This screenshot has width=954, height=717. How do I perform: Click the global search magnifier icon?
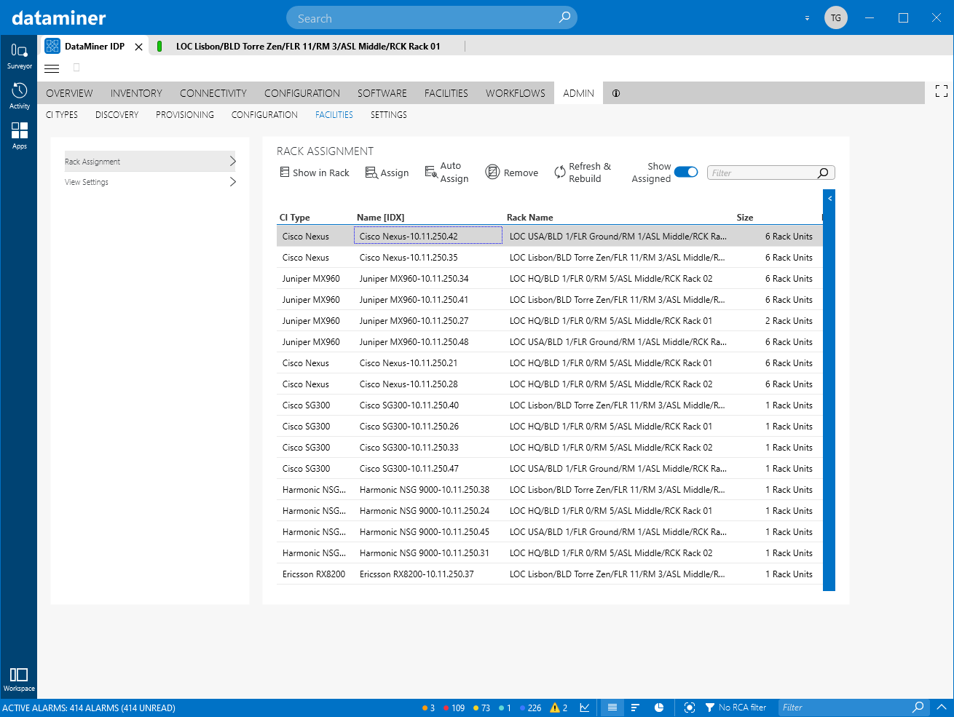(564, 17)
